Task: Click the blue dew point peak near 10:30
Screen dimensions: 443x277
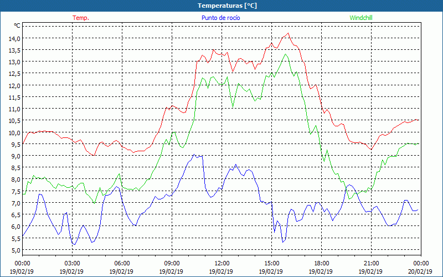Action: (194, 155)
